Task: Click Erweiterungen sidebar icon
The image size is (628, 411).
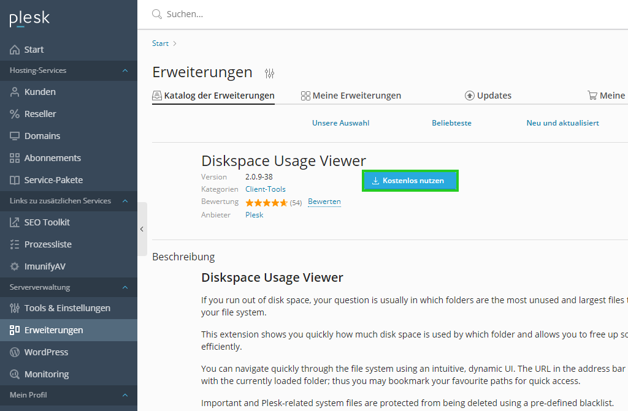Action: point(15,330)
